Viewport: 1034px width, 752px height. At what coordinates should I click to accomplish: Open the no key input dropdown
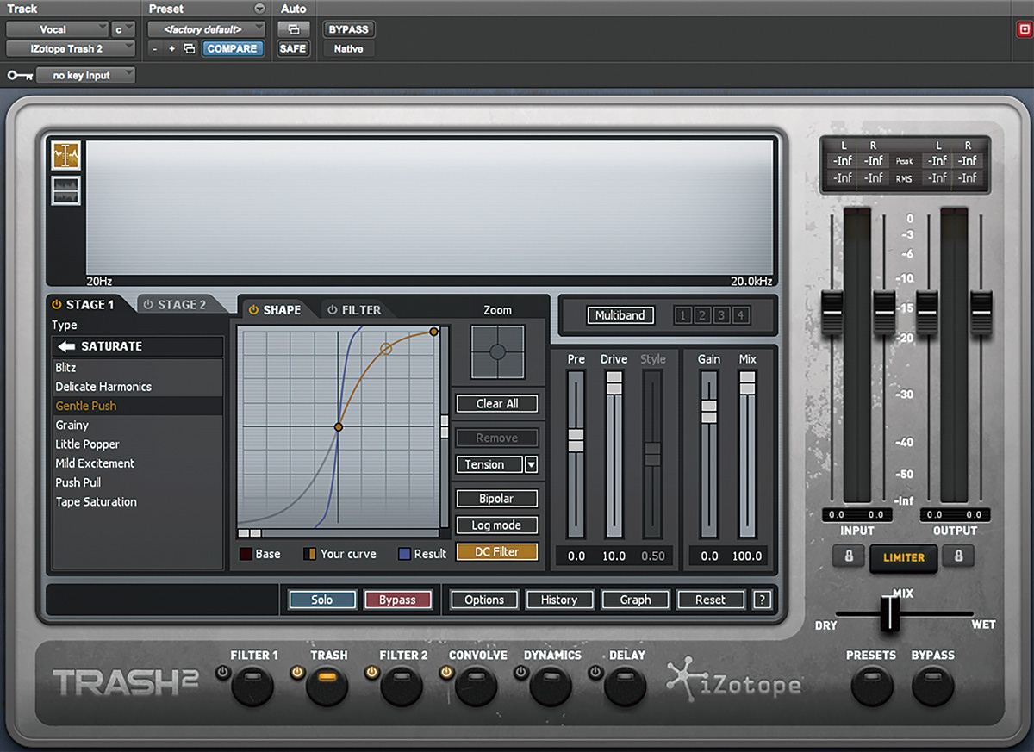[86, 76]
